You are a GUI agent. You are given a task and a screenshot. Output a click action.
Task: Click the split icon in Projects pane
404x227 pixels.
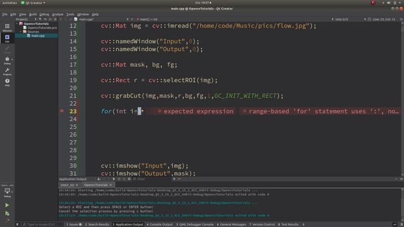click(x=50, y=20)
